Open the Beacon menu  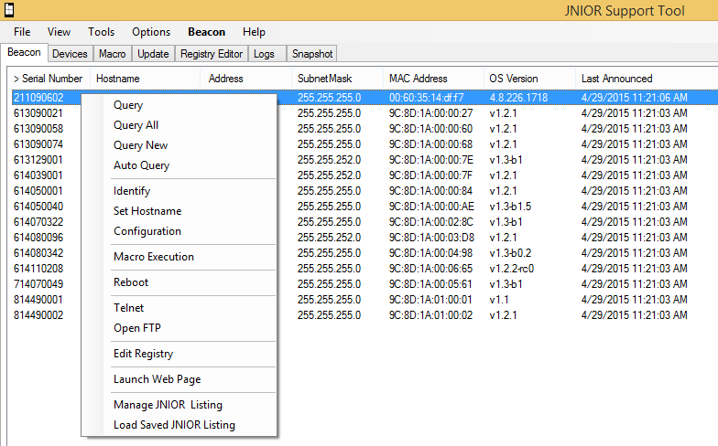[207, 32]
